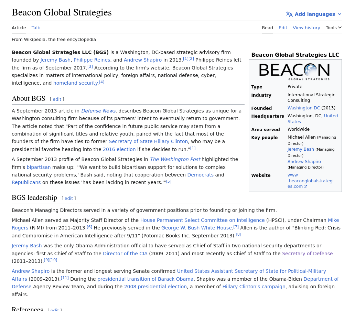Select the Read tab

pyautogui.click(x=267, y=28)
